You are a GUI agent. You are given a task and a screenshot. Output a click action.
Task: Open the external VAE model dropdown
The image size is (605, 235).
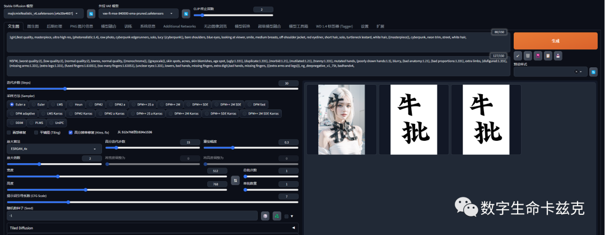click(x=138, y=13)
